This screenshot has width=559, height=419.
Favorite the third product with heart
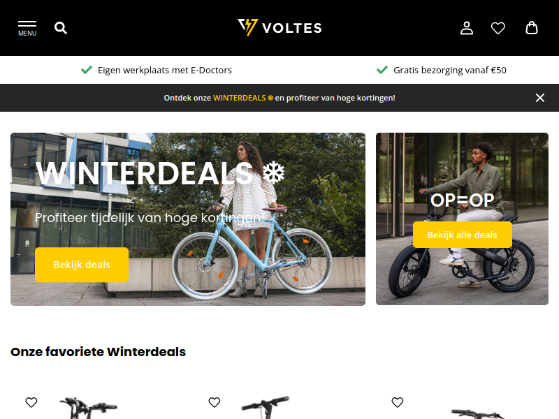click(398, 402)
